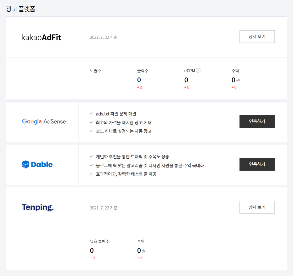Click checkmark beside '최고의 가격을 제시한 광고 게재'
The height and width of the screenshot is (276, 293).
tap(91, 122)
